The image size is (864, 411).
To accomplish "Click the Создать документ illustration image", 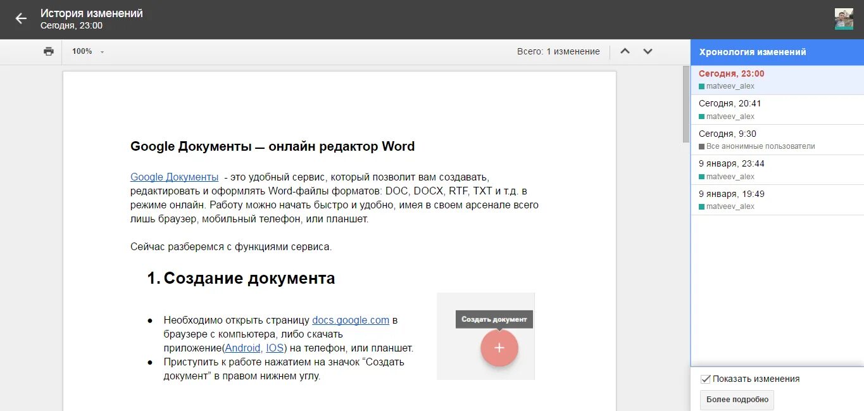I will pos(485,336).
